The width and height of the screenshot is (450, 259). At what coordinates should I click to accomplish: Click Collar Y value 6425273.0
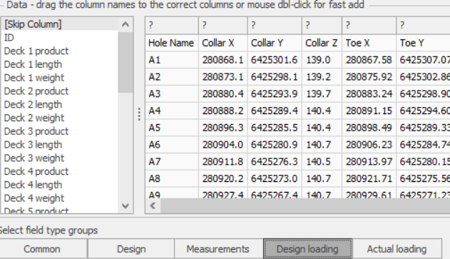(x=275, y=178)
